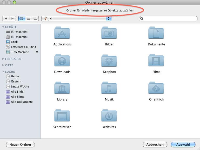Switch to list view
The height and width of the screenshot is (150, 200).
point(29,18)
